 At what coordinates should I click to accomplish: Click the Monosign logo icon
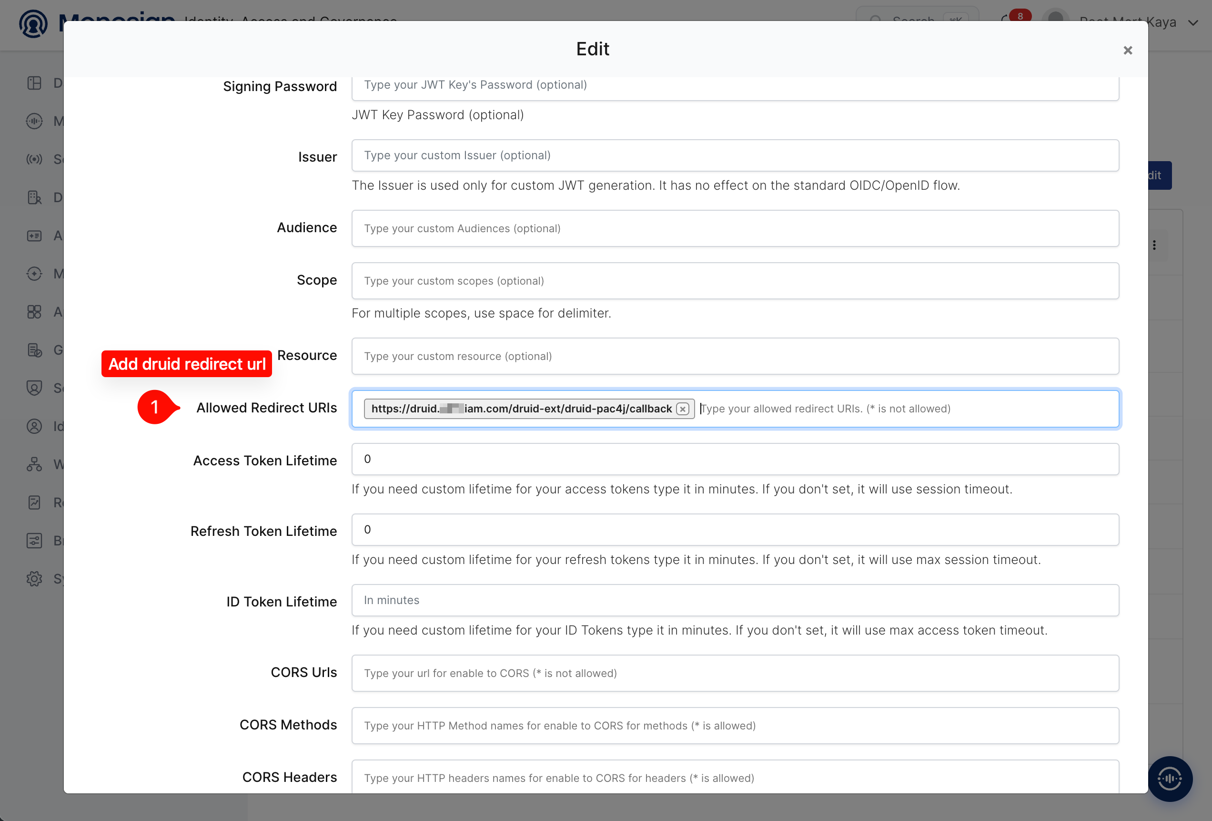pos(33,23)
